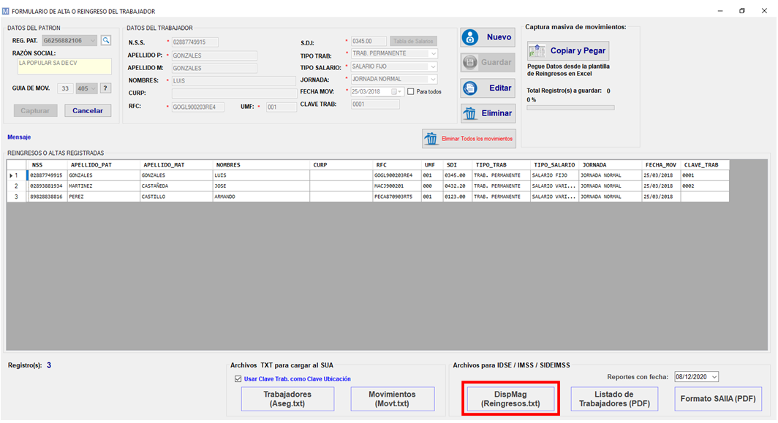Image resolution: width=778 pixels, height=423 pixels.
Task: Click the Tabla de Salarios button
Action: click(413, 41)
